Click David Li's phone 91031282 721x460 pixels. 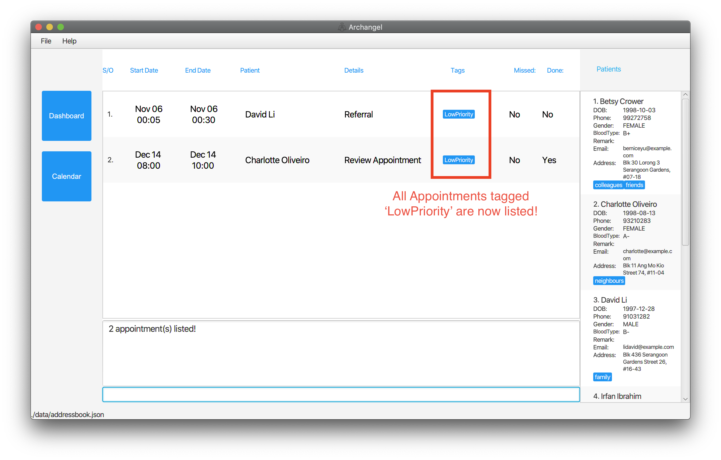[636, 316]
